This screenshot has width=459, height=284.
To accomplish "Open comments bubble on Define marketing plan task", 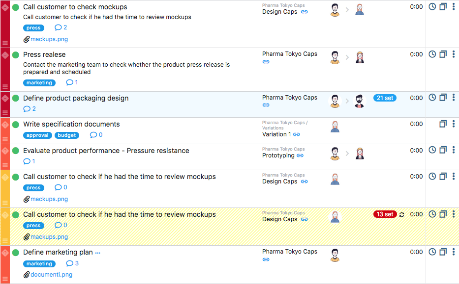I will pos(69,263).
